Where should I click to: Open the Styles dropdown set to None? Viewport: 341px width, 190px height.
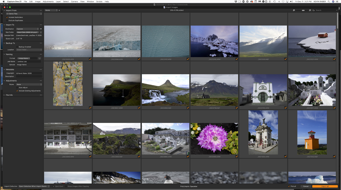(x=29, y=84)
